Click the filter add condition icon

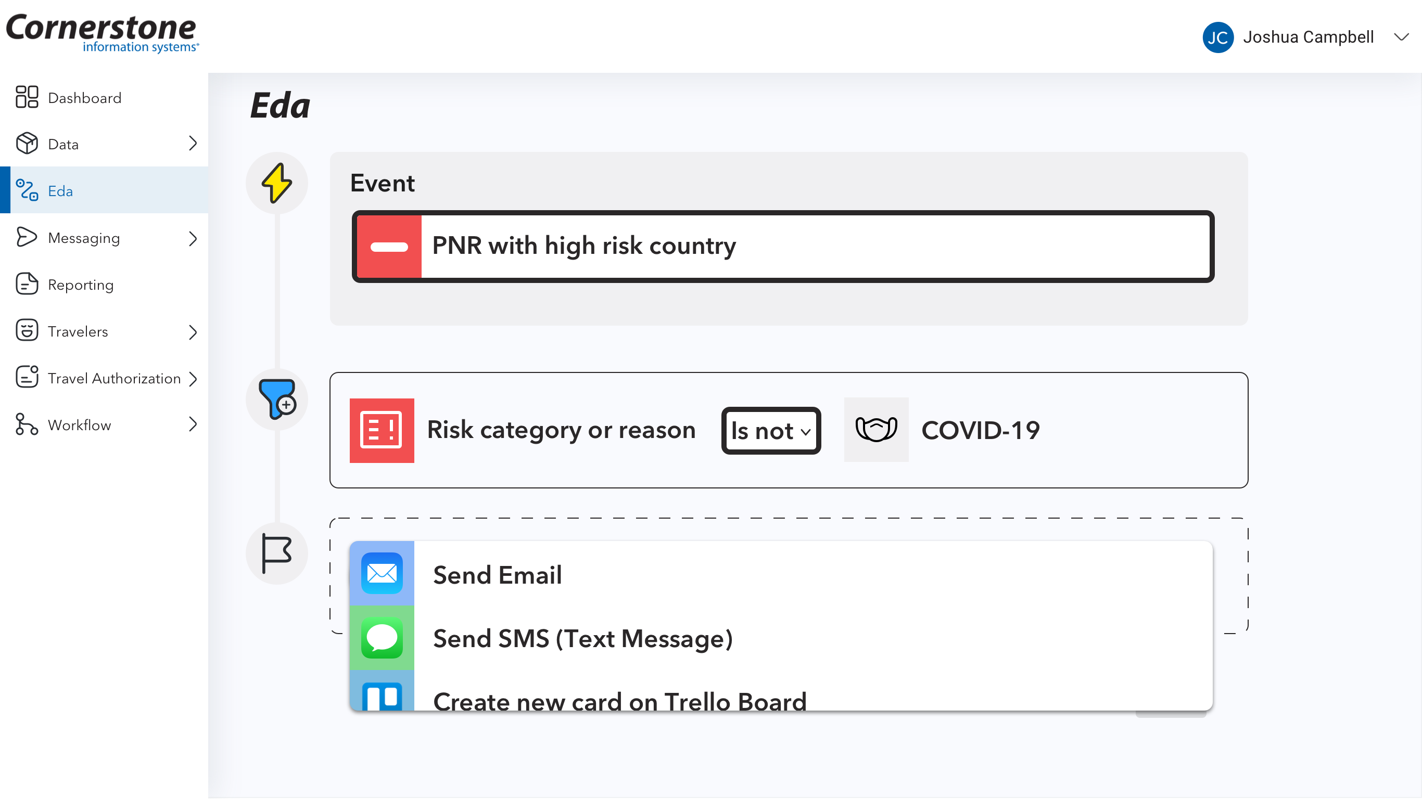coord(276,399)
